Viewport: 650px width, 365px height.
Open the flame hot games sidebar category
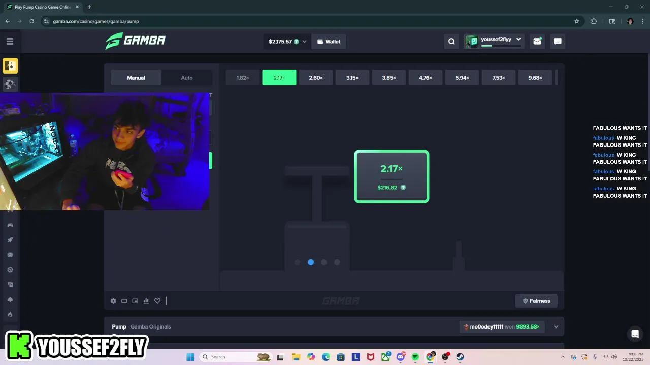[10, 314]
